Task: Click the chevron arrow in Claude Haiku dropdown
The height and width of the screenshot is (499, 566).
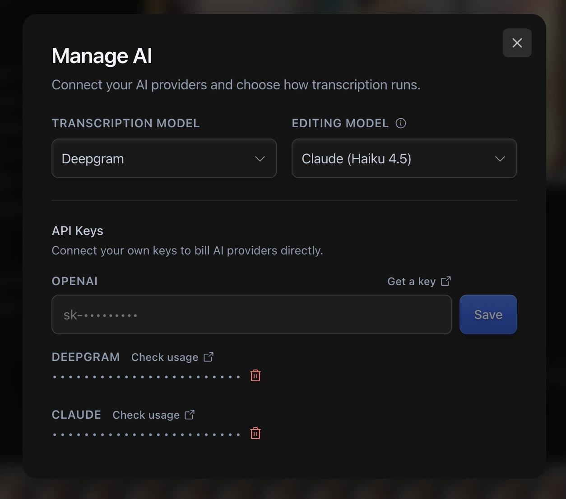Action: (x=500, y=159)
